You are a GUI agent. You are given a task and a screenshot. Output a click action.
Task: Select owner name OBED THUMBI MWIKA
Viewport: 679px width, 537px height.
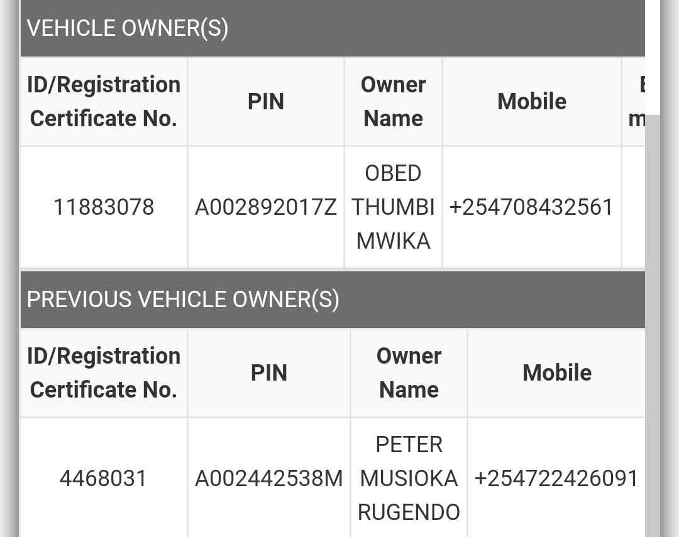click(393, 207)
